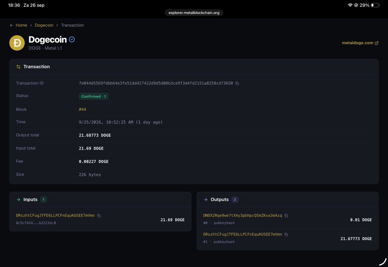Viewport: 388px width, 267px height.
Task: Click the Output total 21.68773 DOGE value
Action: (x=95, y=135)
